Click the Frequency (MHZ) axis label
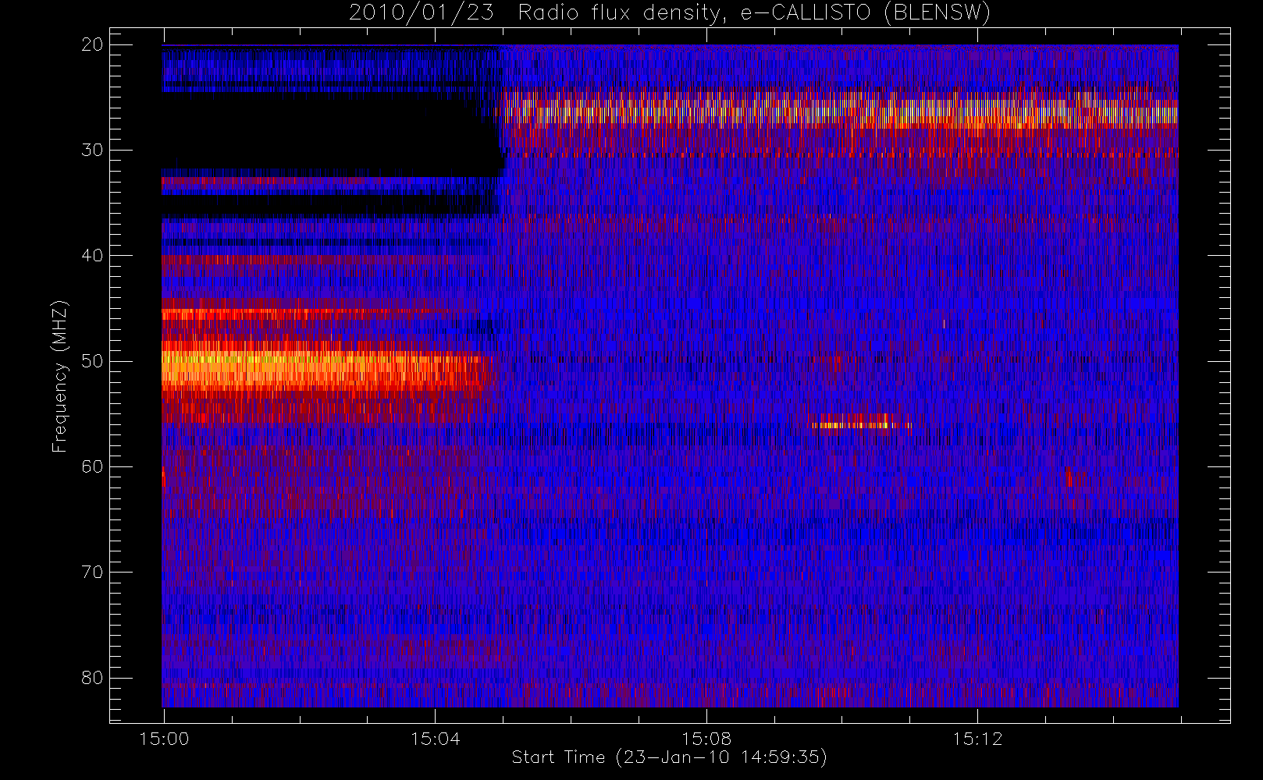The image size is (1263, 780). click(60, 376)
